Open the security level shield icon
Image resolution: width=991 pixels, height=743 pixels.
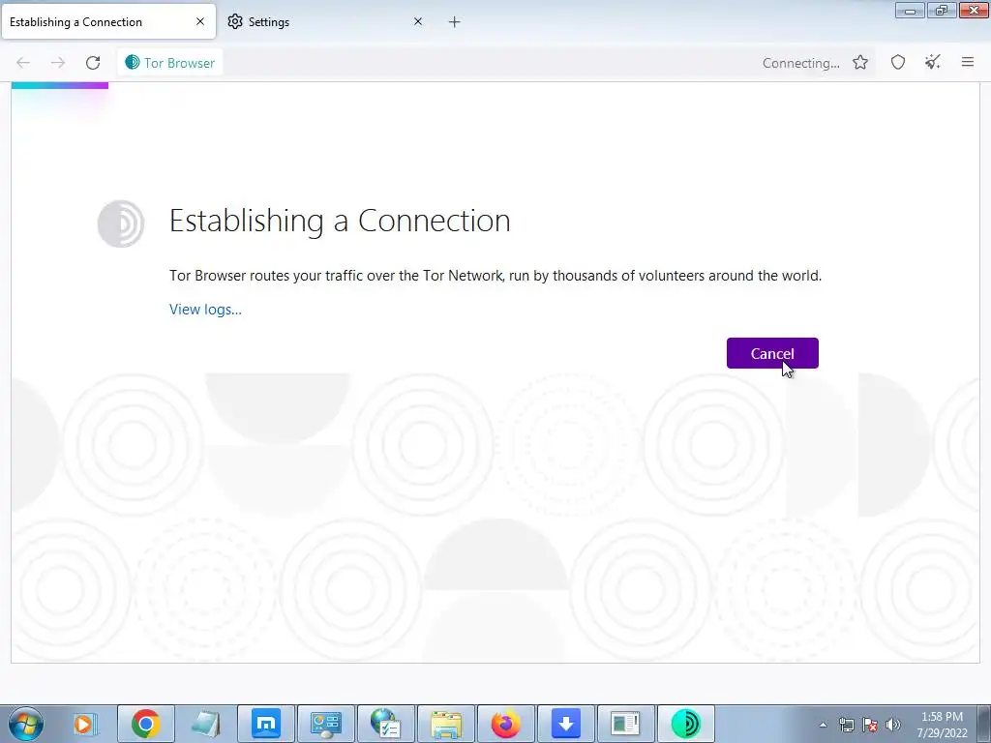point(898,62)
